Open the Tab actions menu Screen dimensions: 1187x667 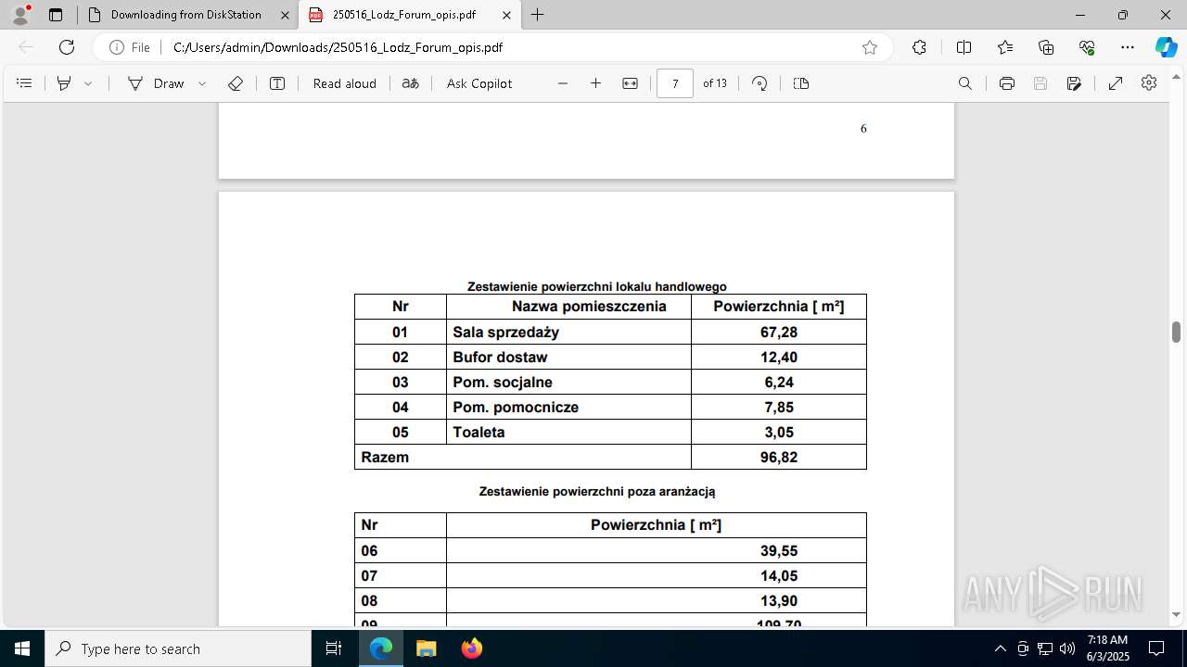point(56,15)
